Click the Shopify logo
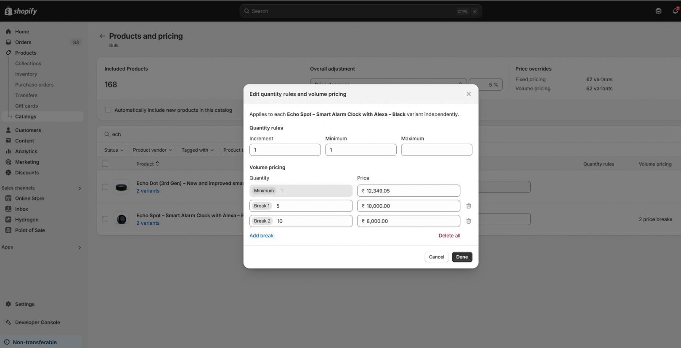Screen dimensions: 681x348 click(21, 11)
